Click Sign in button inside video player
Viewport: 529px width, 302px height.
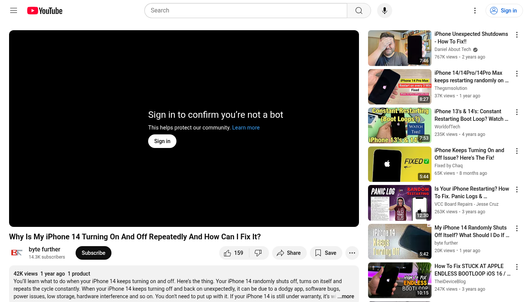pos(162,141)
